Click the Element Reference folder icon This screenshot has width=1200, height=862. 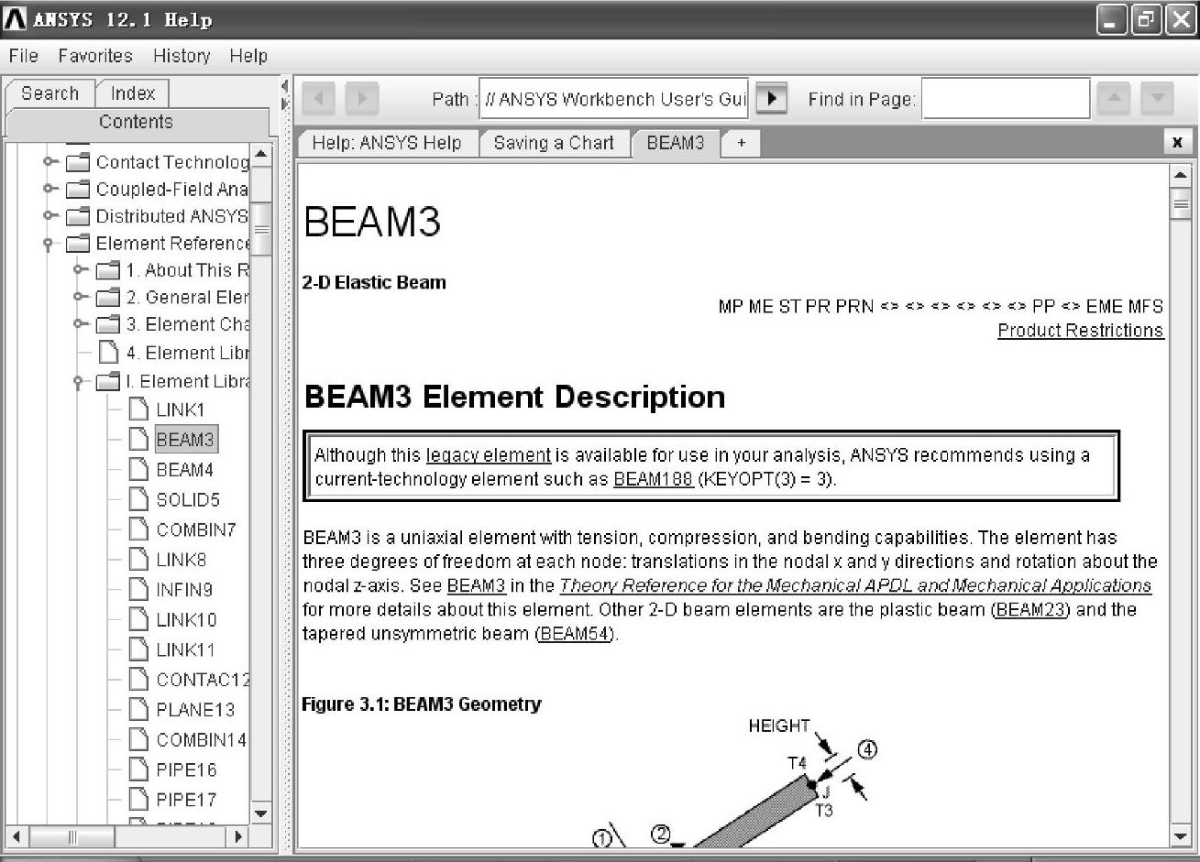79,244
